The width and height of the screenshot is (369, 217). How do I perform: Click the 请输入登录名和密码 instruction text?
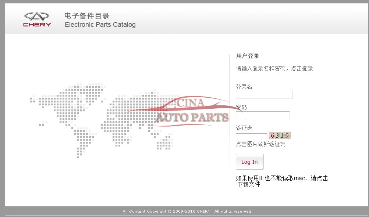[x=274, y=68]
